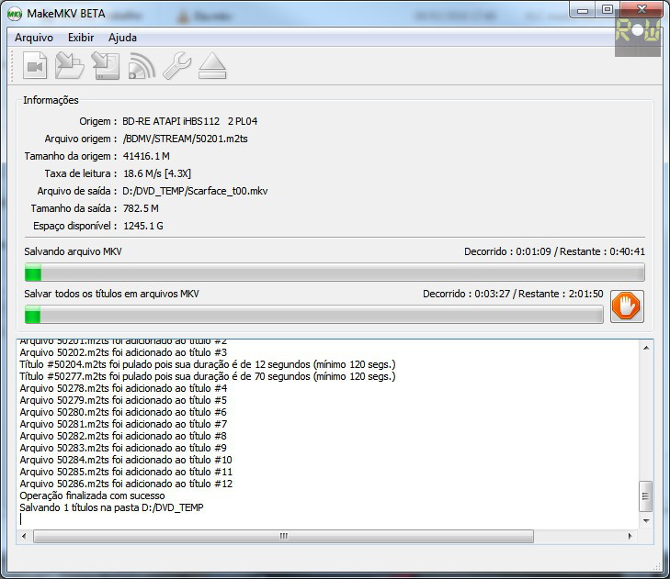Click the output path D:/DVD_TEMP/Scarface_t00.mkv
670x579 pixels.
click(195, 191)
